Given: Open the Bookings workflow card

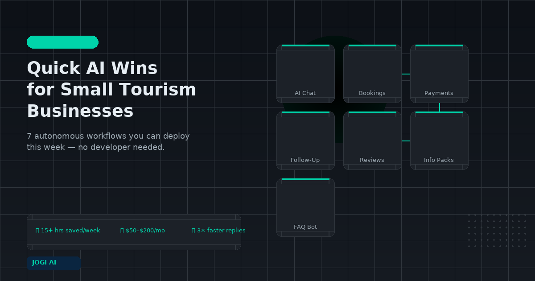Looking at the screenshot, I should tap(372, 74).
